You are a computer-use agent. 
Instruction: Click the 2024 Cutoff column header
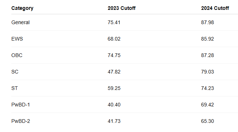[x=215, y=8]
